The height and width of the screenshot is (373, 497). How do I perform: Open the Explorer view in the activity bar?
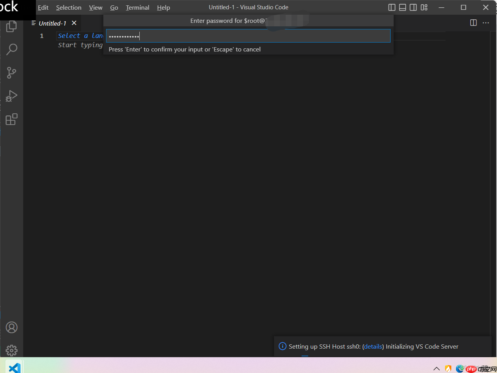[x=12, y=26]
